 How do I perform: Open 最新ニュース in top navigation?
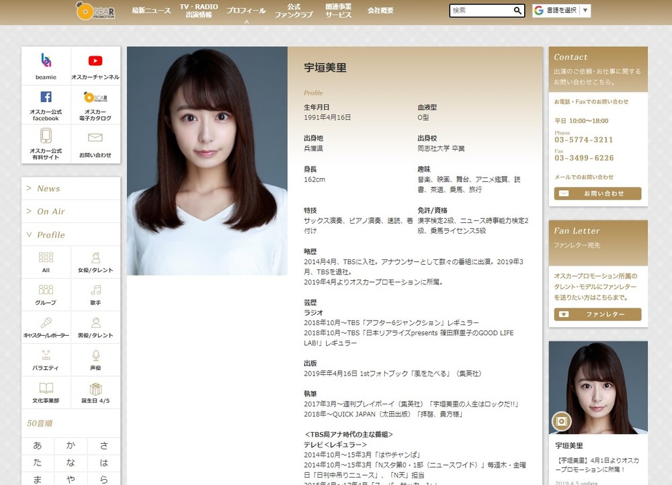tap(151, 11)
